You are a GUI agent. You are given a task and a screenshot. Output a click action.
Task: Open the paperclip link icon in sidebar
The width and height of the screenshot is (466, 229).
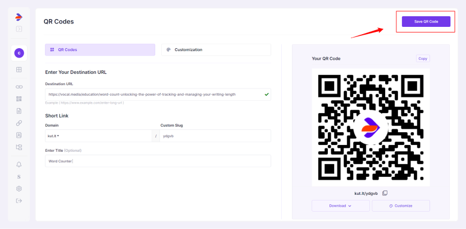point(19,123)
